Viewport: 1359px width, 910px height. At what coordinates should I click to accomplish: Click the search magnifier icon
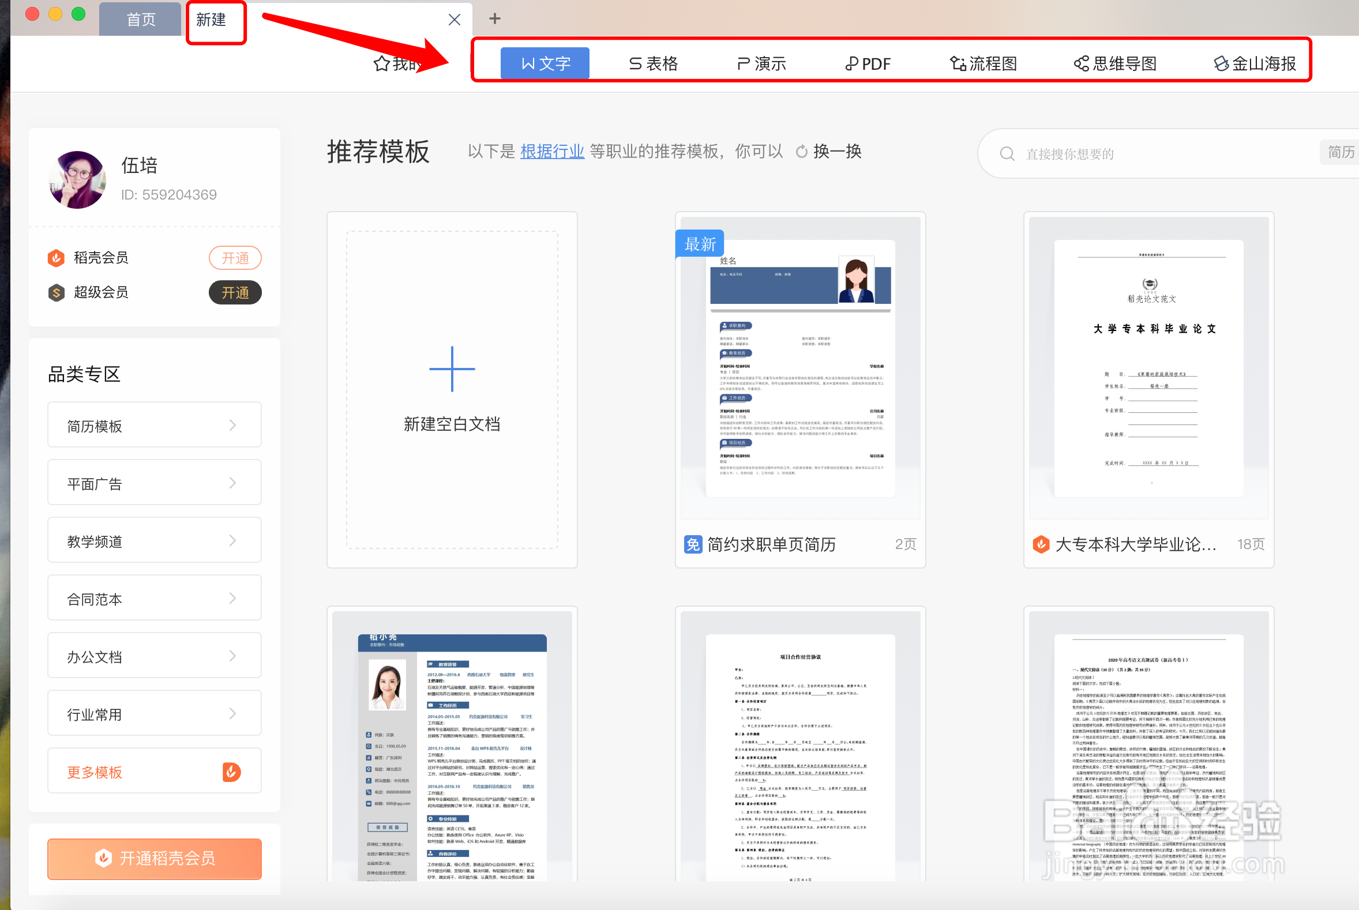tap(1007, 154)
